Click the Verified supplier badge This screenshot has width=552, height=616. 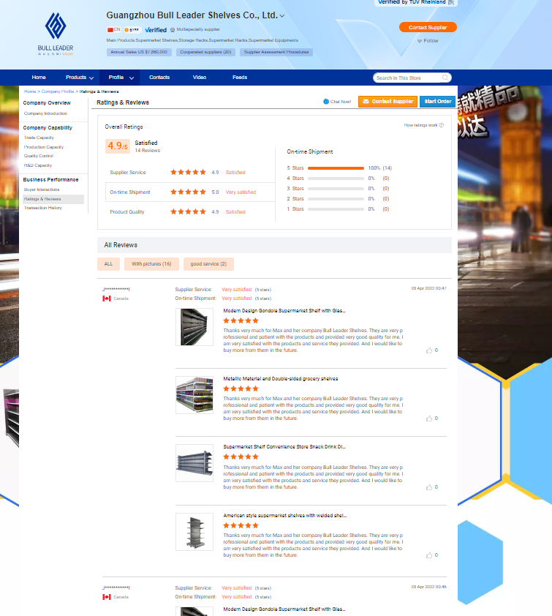[155, 29]
